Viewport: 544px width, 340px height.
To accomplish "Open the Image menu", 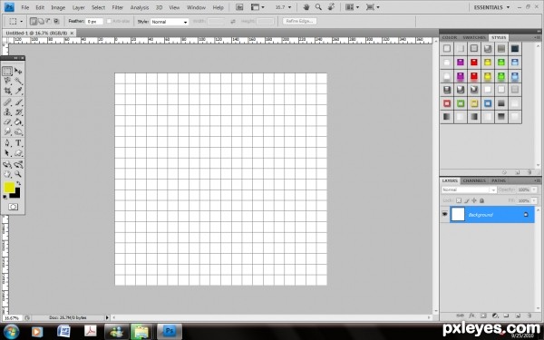I will pyautogui.click(x=58, y=7).
